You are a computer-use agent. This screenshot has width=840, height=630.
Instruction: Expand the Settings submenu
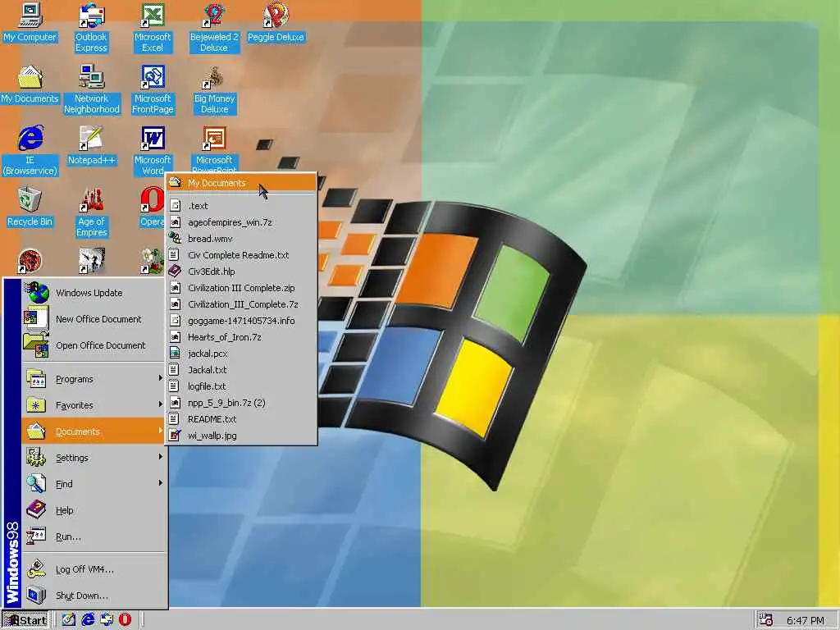click(94, 458)
